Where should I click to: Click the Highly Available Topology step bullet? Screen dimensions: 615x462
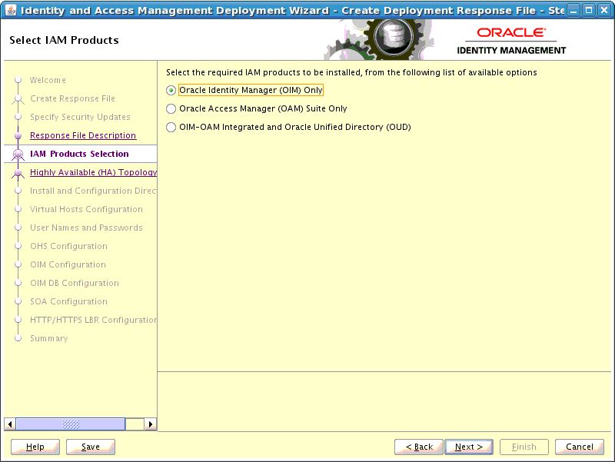coord(18,172)
